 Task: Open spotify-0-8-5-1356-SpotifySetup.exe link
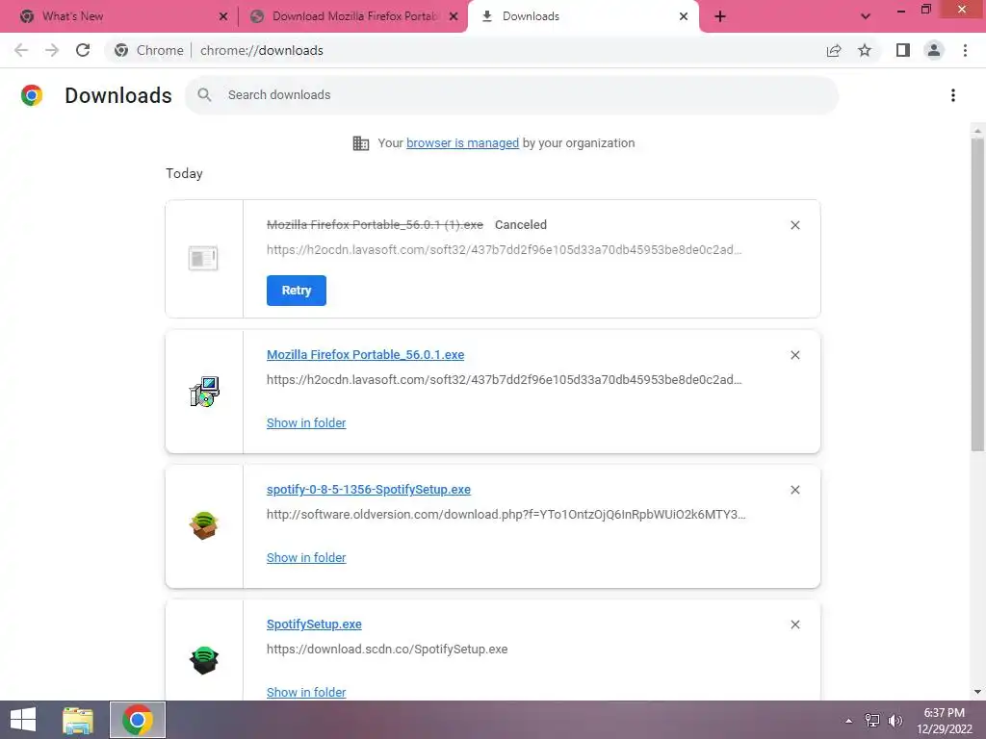tap(368, 490)
